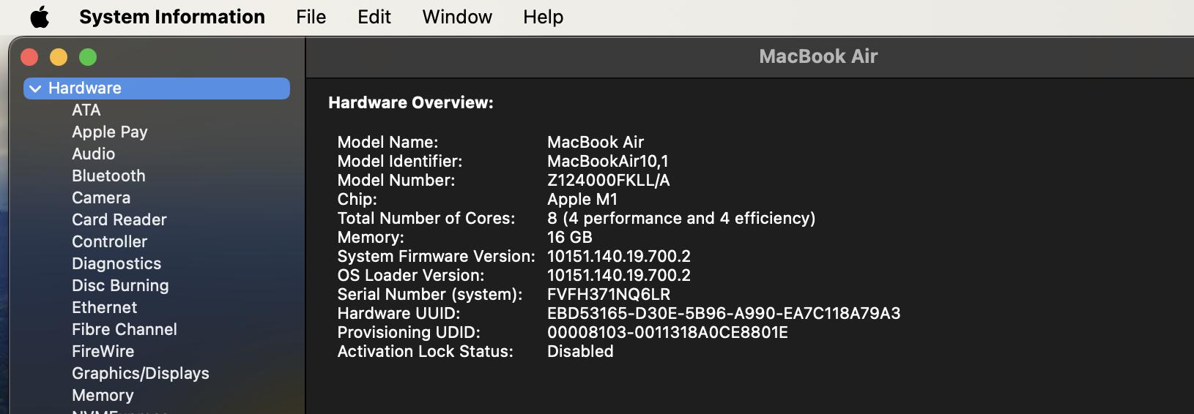Viewport: 1194px width, 414px height.
Task: Click the 16 GB memory value
Action: [570, 238]
